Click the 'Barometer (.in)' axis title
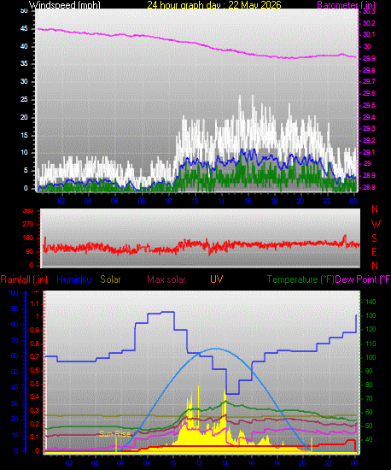This screenshot has width=391, height=470. click(x=346, y=5)
